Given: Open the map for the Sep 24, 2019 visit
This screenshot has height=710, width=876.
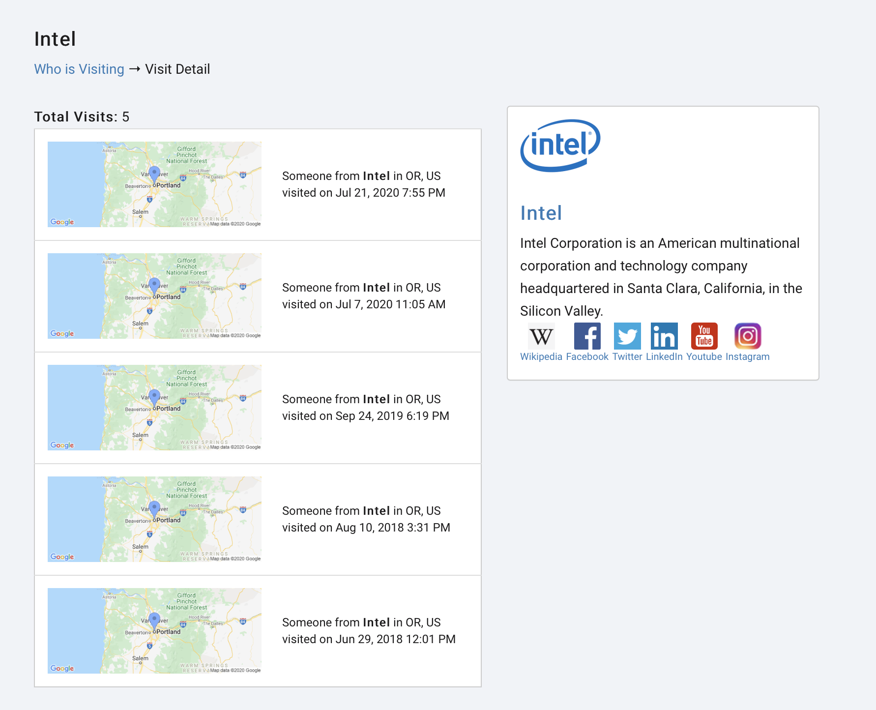Looking at the screenshot, I should pyautogui.click(x=154, y=408).
